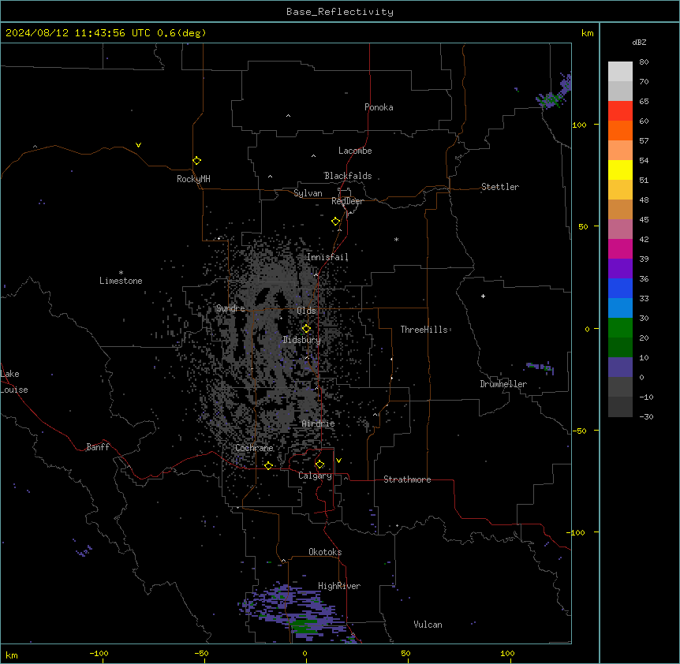Click the Olds town label

[x=306, y=311]
